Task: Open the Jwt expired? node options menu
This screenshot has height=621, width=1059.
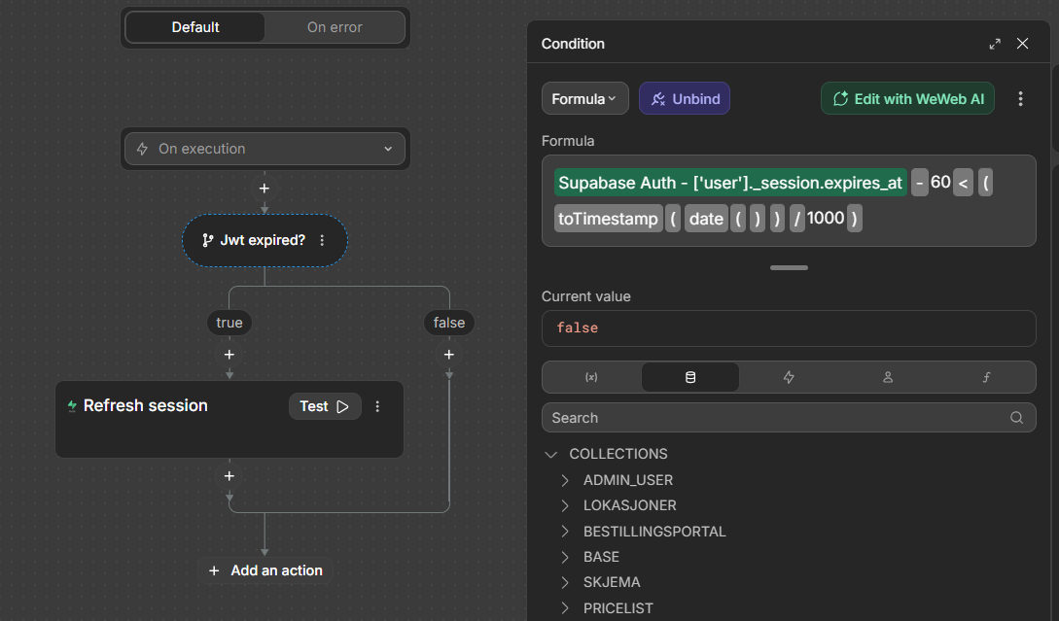Action: tap(323, 240)
